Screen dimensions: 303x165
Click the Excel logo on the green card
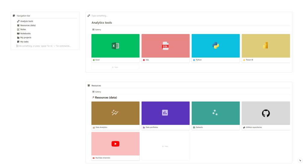tap(115, 46)
